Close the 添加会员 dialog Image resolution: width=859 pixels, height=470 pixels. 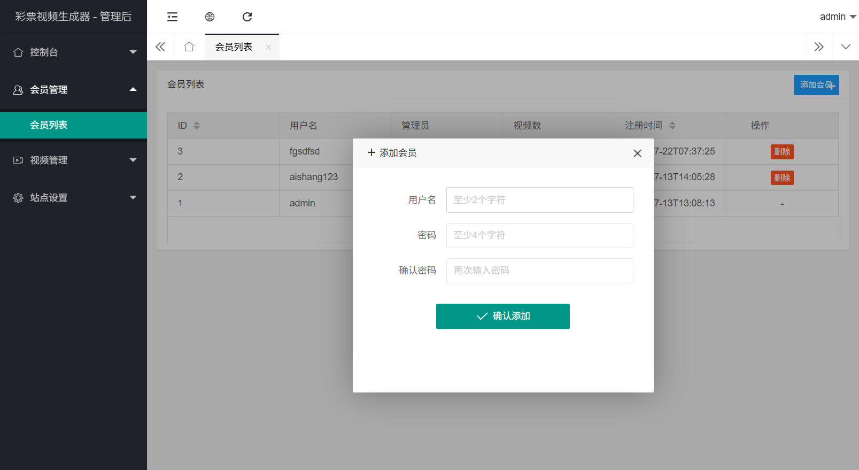[x=637, y=153]
